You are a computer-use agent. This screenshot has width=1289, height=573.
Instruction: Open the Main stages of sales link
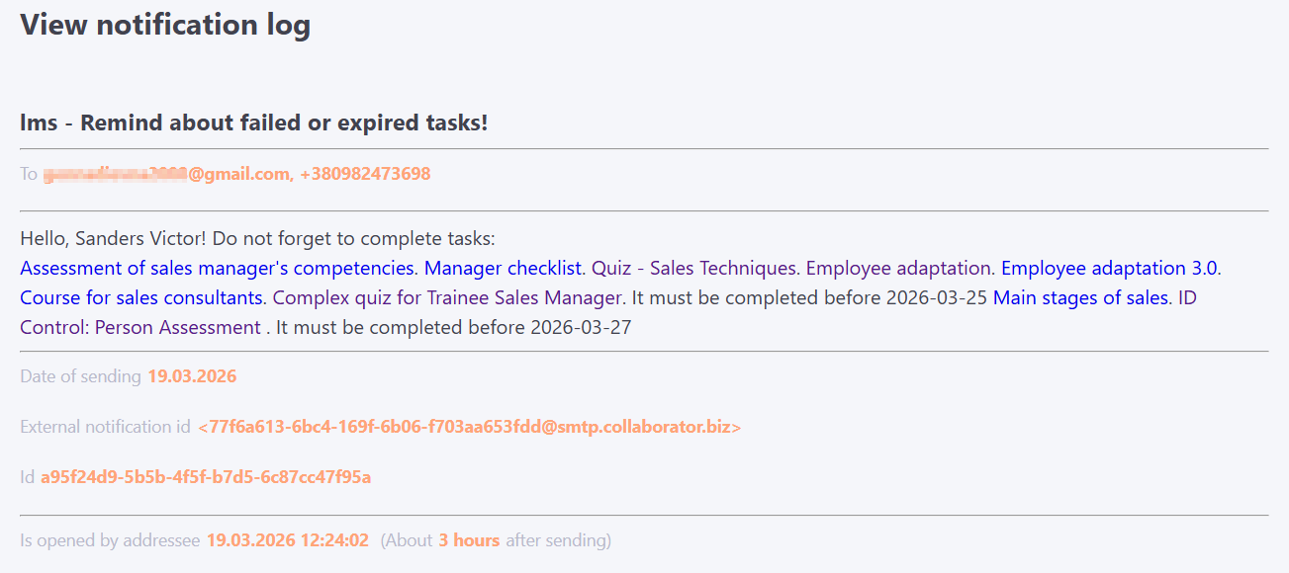point(1080,297)
